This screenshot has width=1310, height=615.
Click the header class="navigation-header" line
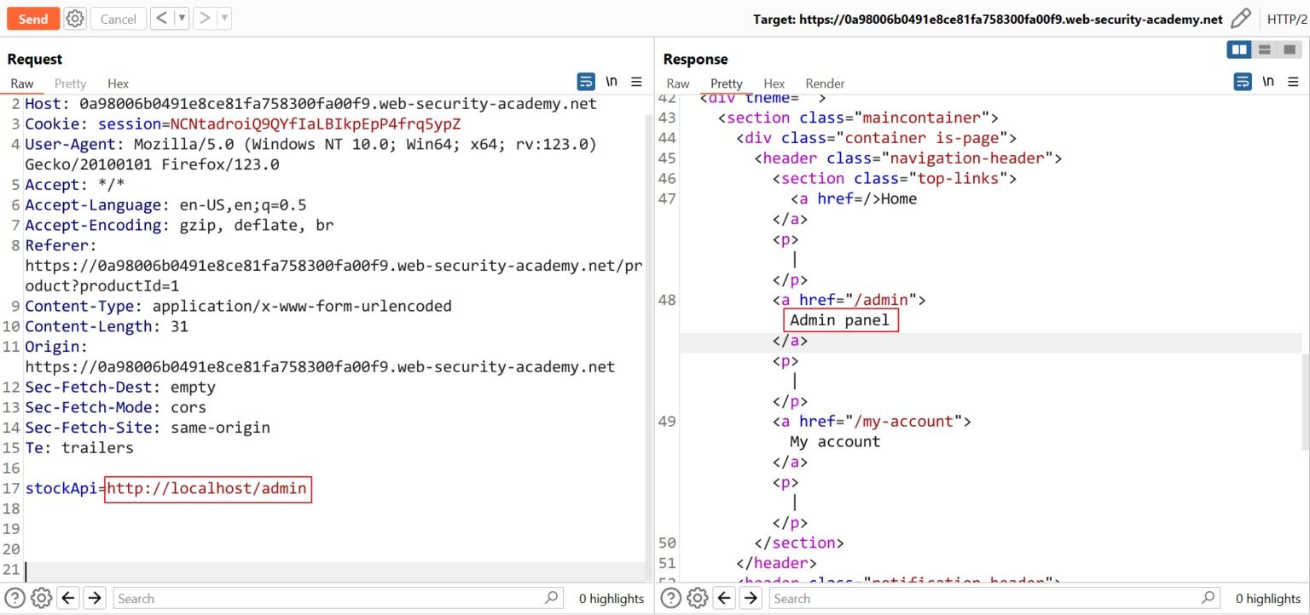(x=907, y=158)
